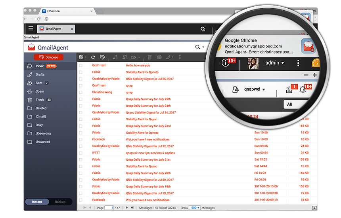Open the hamburger main menu
The height and width of the screenshot is (218, 341).
[x=31, y=28]
